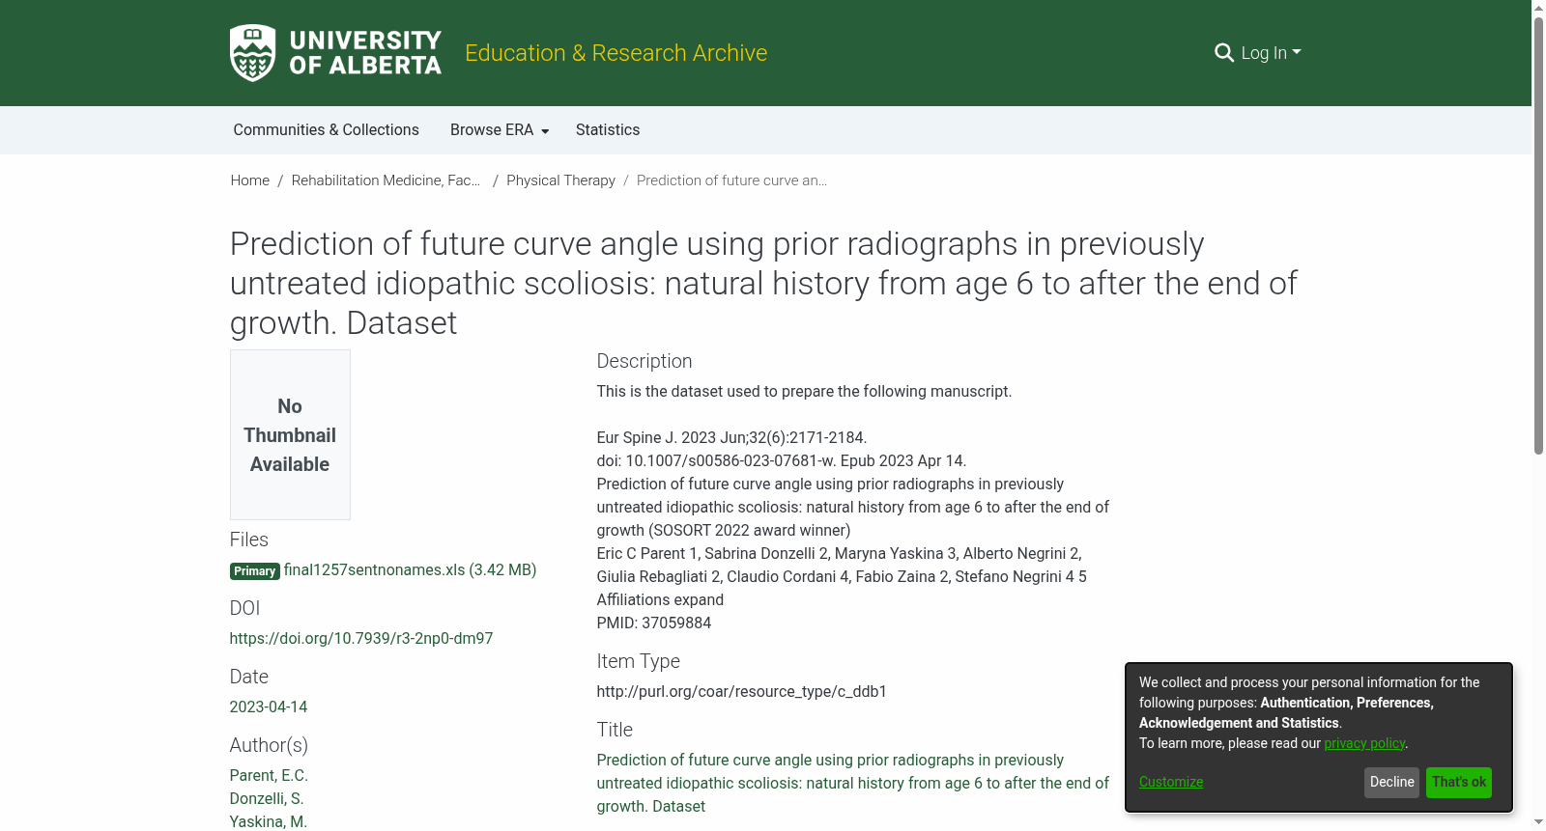Click the page vertical scrollbar

1538,235
